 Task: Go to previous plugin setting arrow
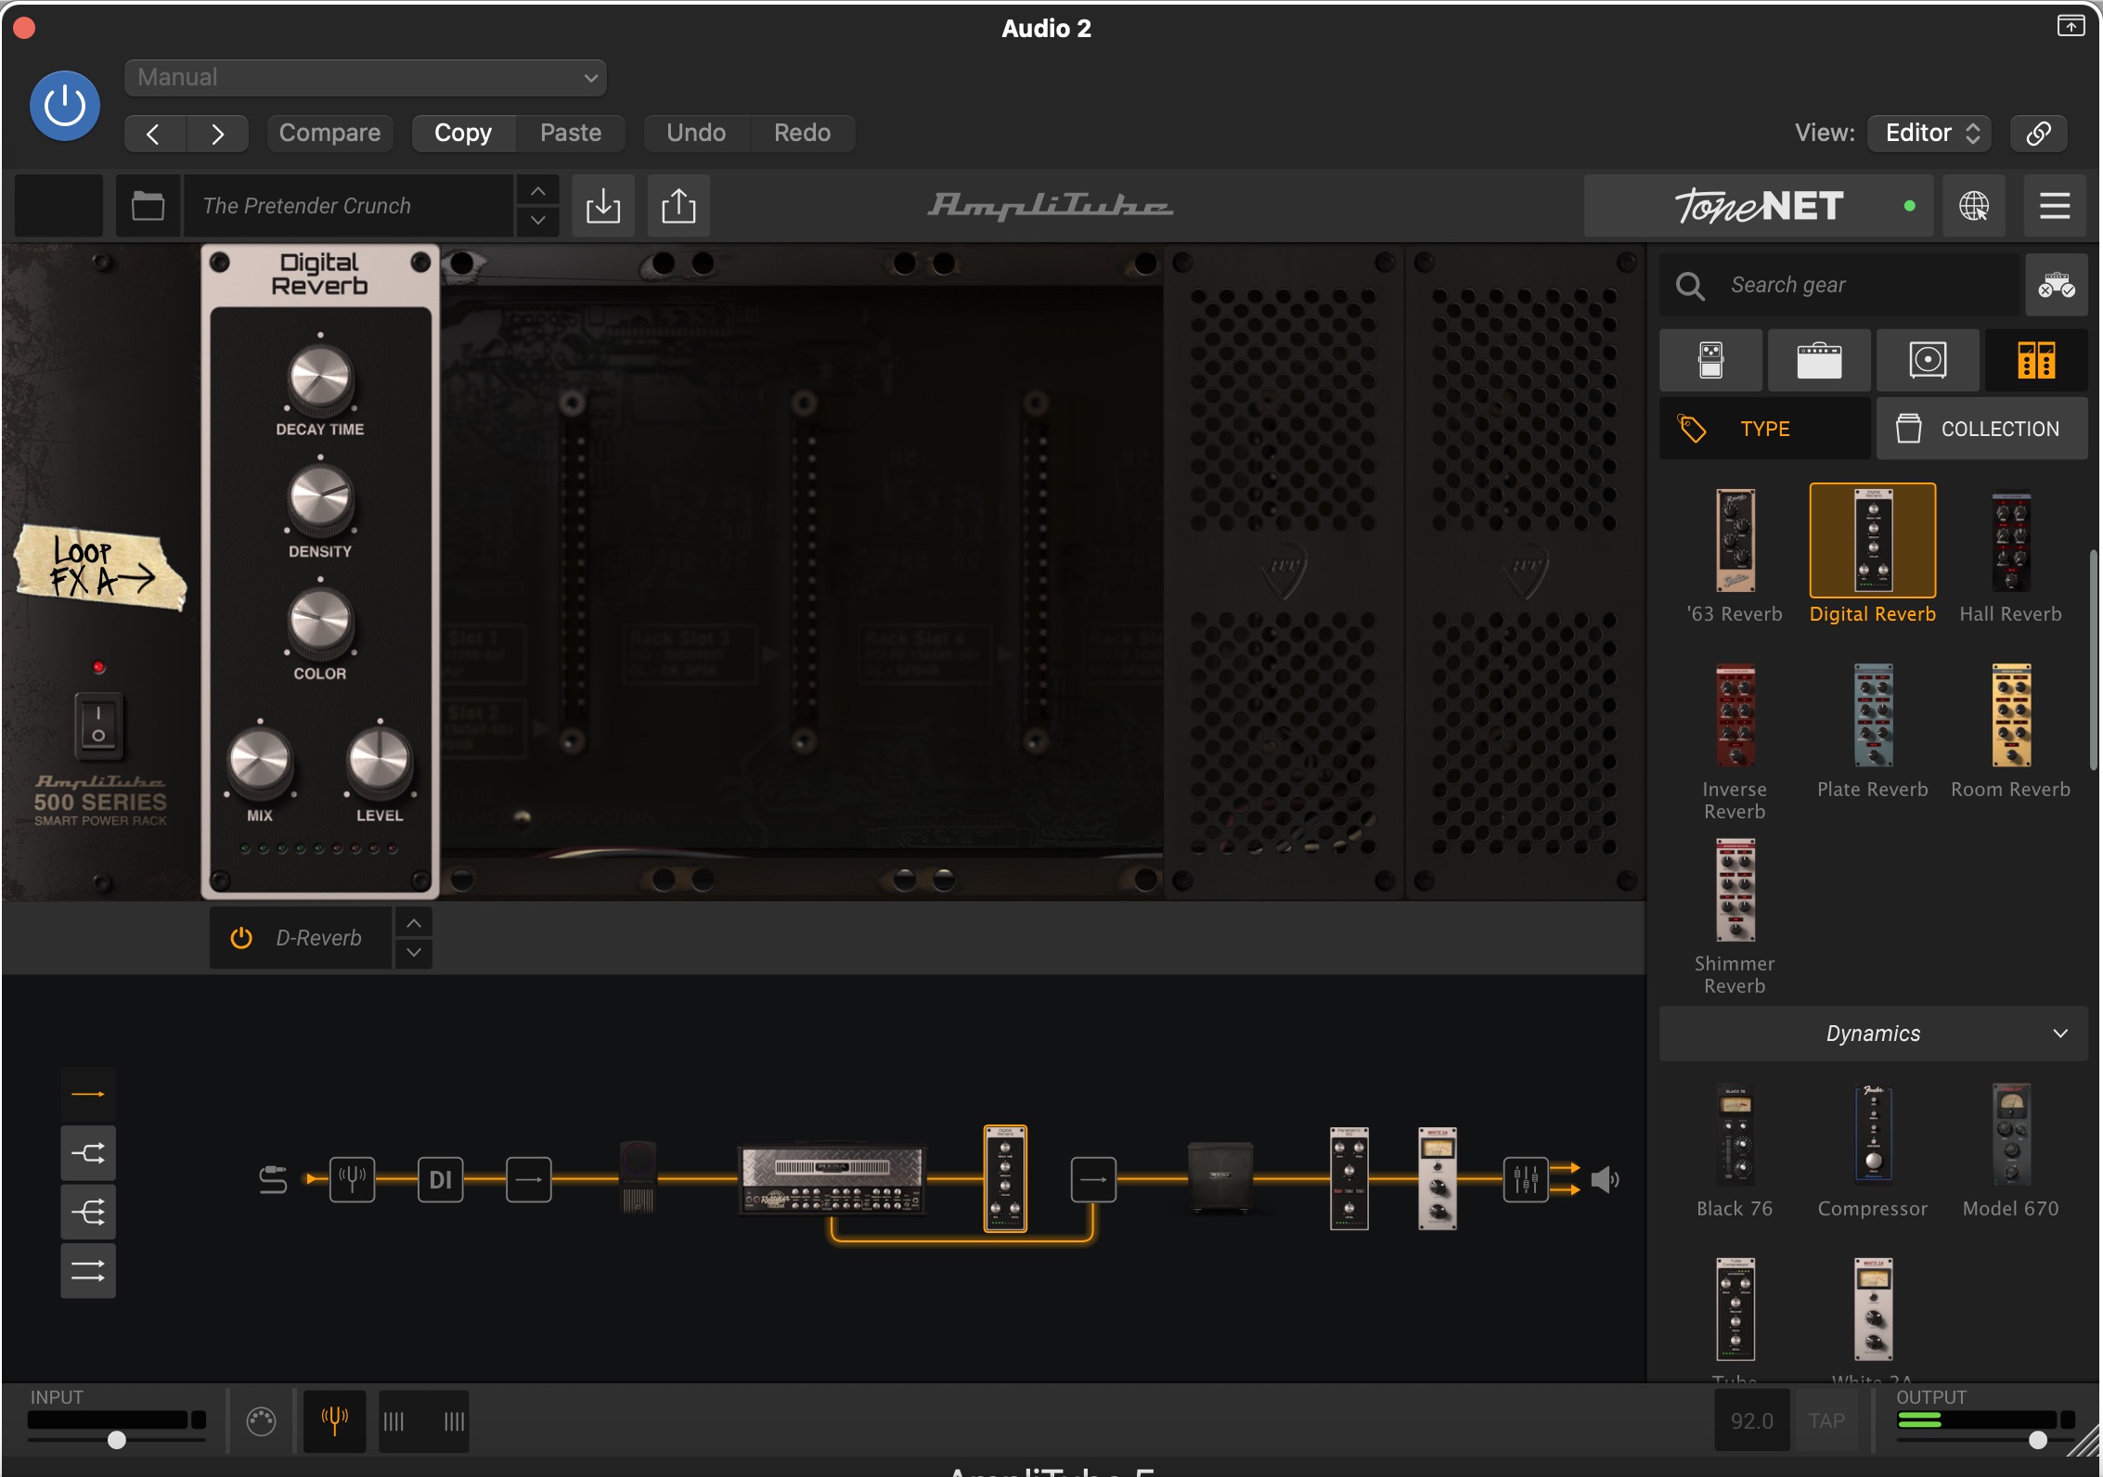(154, 134)
